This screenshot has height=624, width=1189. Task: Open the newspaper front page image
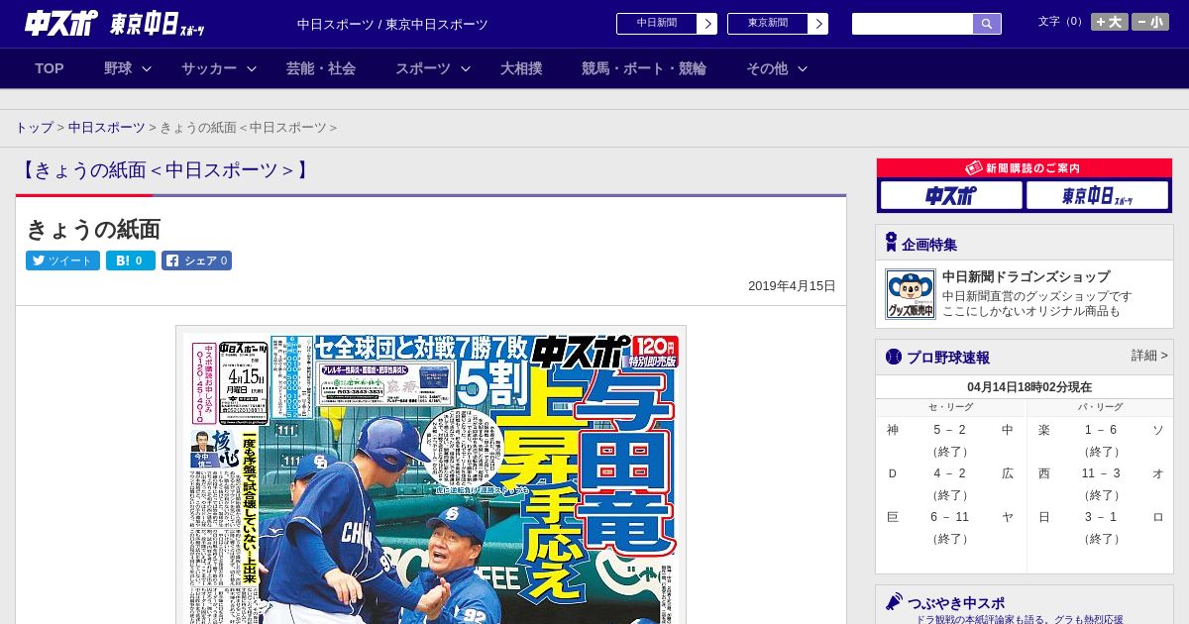click(431, 475)
